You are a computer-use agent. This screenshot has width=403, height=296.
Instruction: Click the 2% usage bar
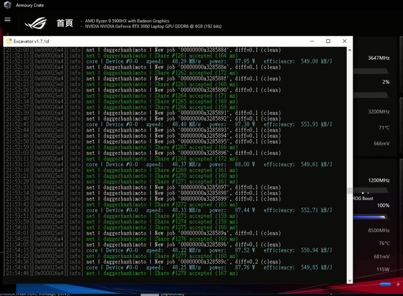pos(370,95)
